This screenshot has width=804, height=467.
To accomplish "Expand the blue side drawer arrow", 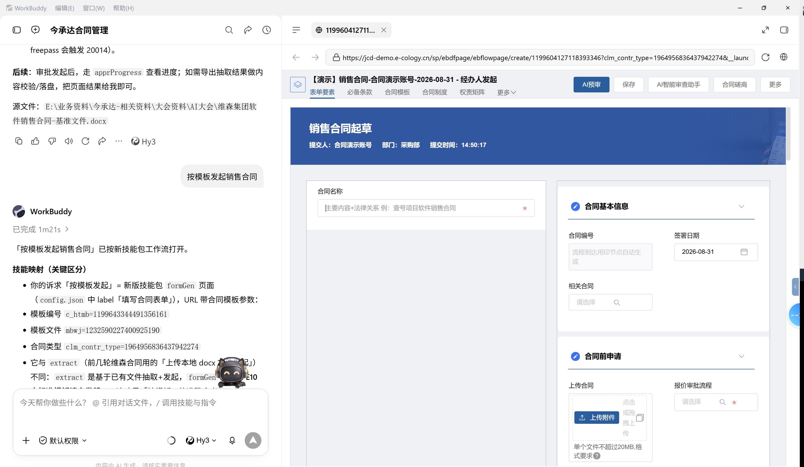I will pyautogui.click(x=796, y=287).
